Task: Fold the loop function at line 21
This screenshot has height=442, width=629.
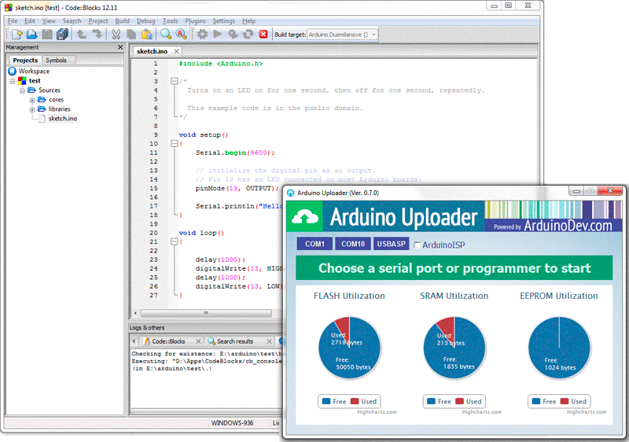Action: (x=174, y=242)
